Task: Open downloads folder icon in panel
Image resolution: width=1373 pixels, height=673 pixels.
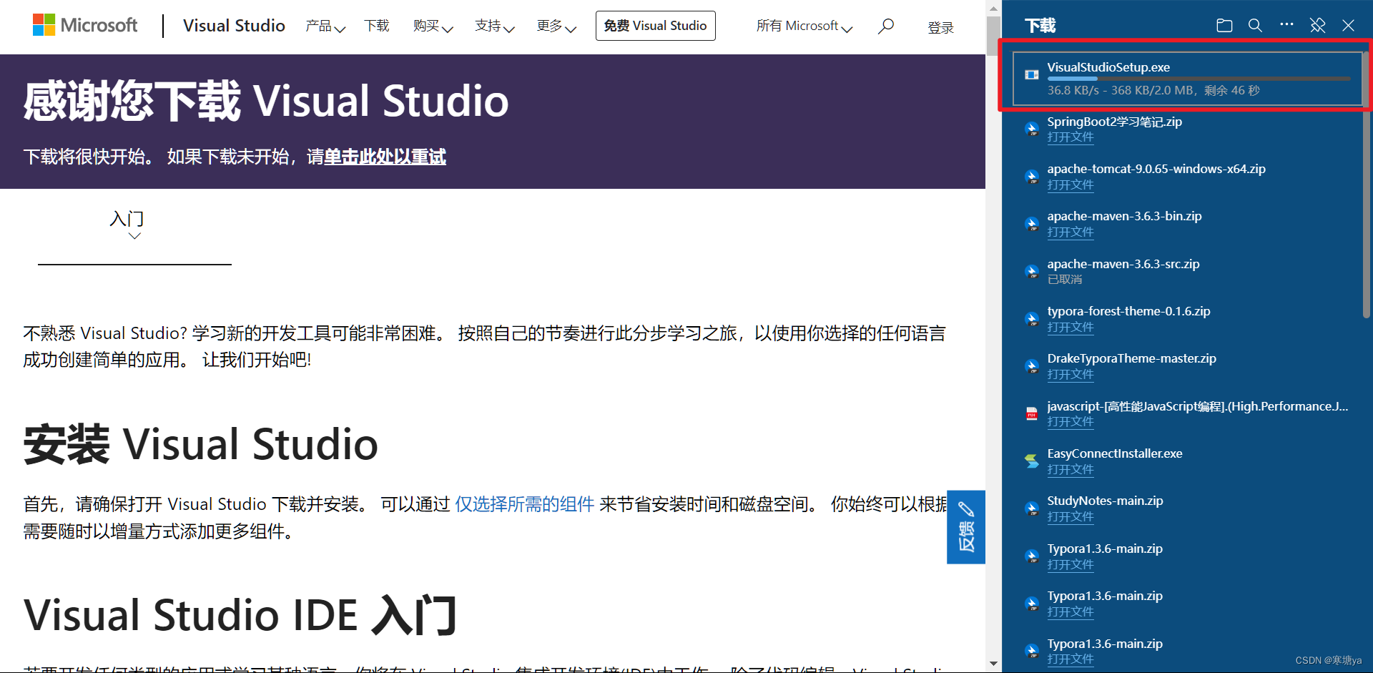Action: 1224,26
